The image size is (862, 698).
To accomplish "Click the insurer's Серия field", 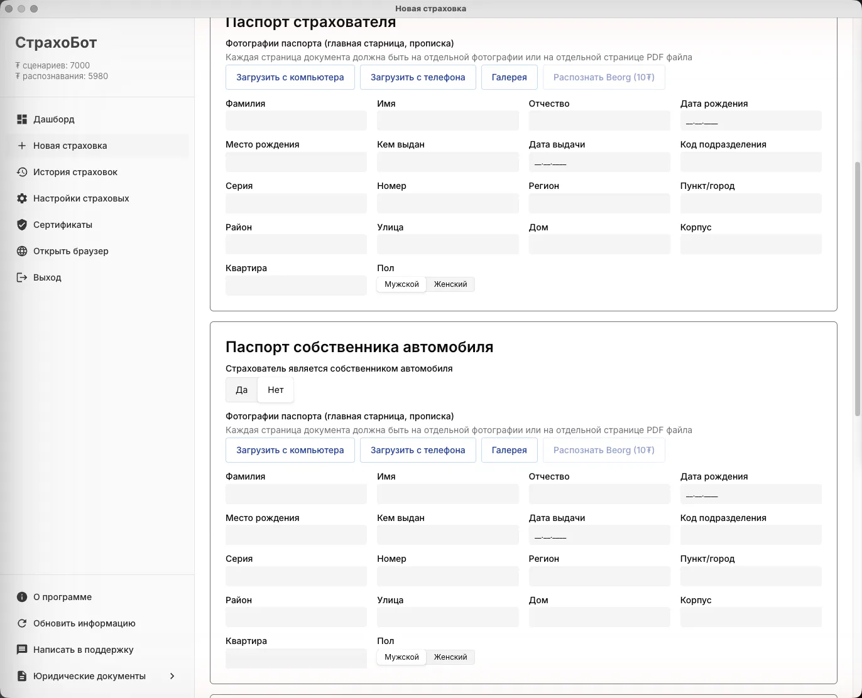I will pos(296,203).
